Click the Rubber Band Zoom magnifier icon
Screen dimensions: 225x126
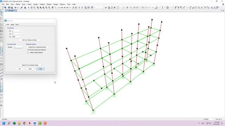point(38,7)
